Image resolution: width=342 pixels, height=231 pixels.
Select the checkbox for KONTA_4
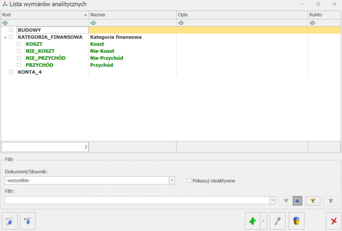11,72
